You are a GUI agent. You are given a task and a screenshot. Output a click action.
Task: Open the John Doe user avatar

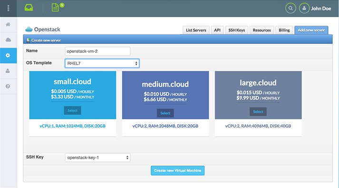click(x=304, y=9)
